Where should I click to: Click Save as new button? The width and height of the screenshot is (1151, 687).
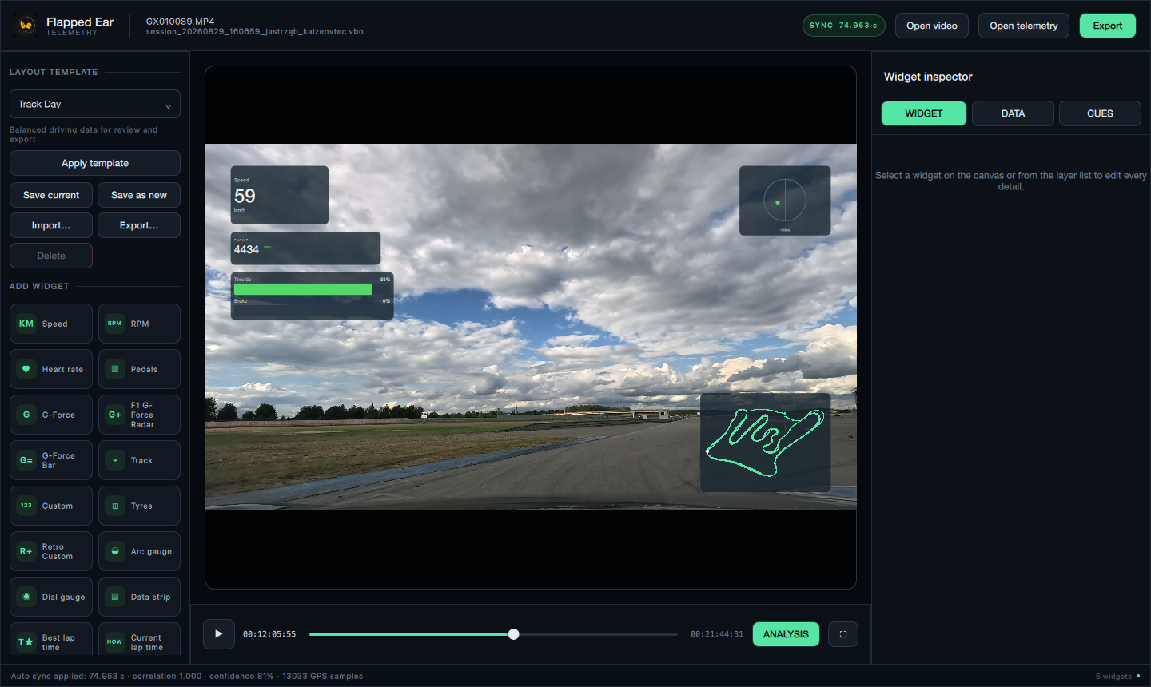pos(139,195)
